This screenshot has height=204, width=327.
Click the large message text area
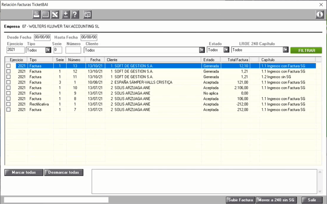pyautogui.click(x=204, y=181)
